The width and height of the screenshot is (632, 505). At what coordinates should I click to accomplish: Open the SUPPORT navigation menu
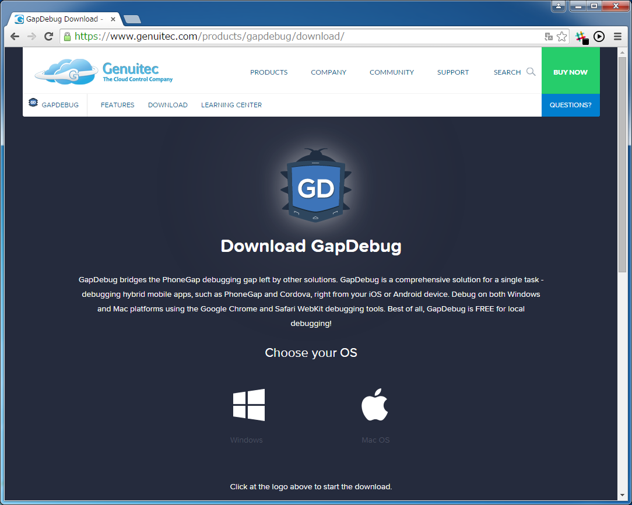(453, 72)
